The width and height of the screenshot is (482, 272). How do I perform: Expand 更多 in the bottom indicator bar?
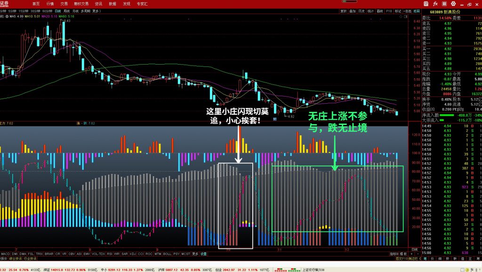tap(195, 254)
